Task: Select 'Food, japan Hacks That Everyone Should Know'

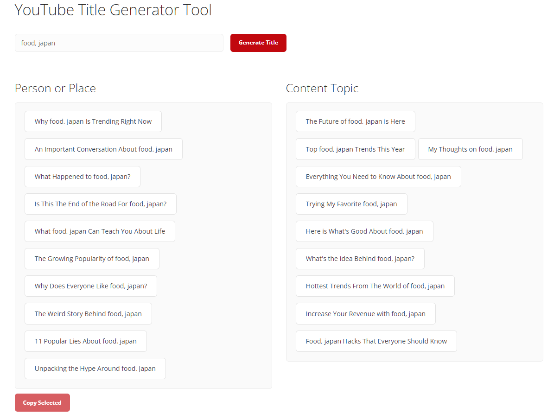Action: click(x=376, y=341)
